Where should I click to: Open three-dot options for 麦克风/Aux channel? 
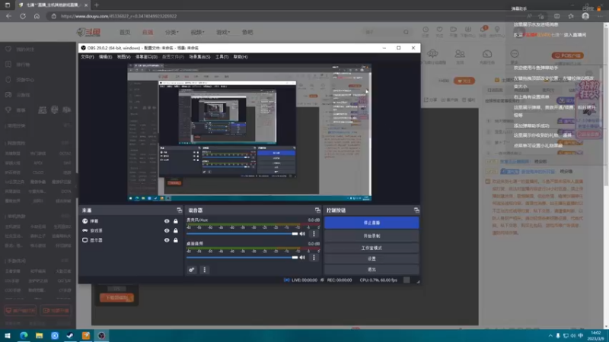pos(314,234)
